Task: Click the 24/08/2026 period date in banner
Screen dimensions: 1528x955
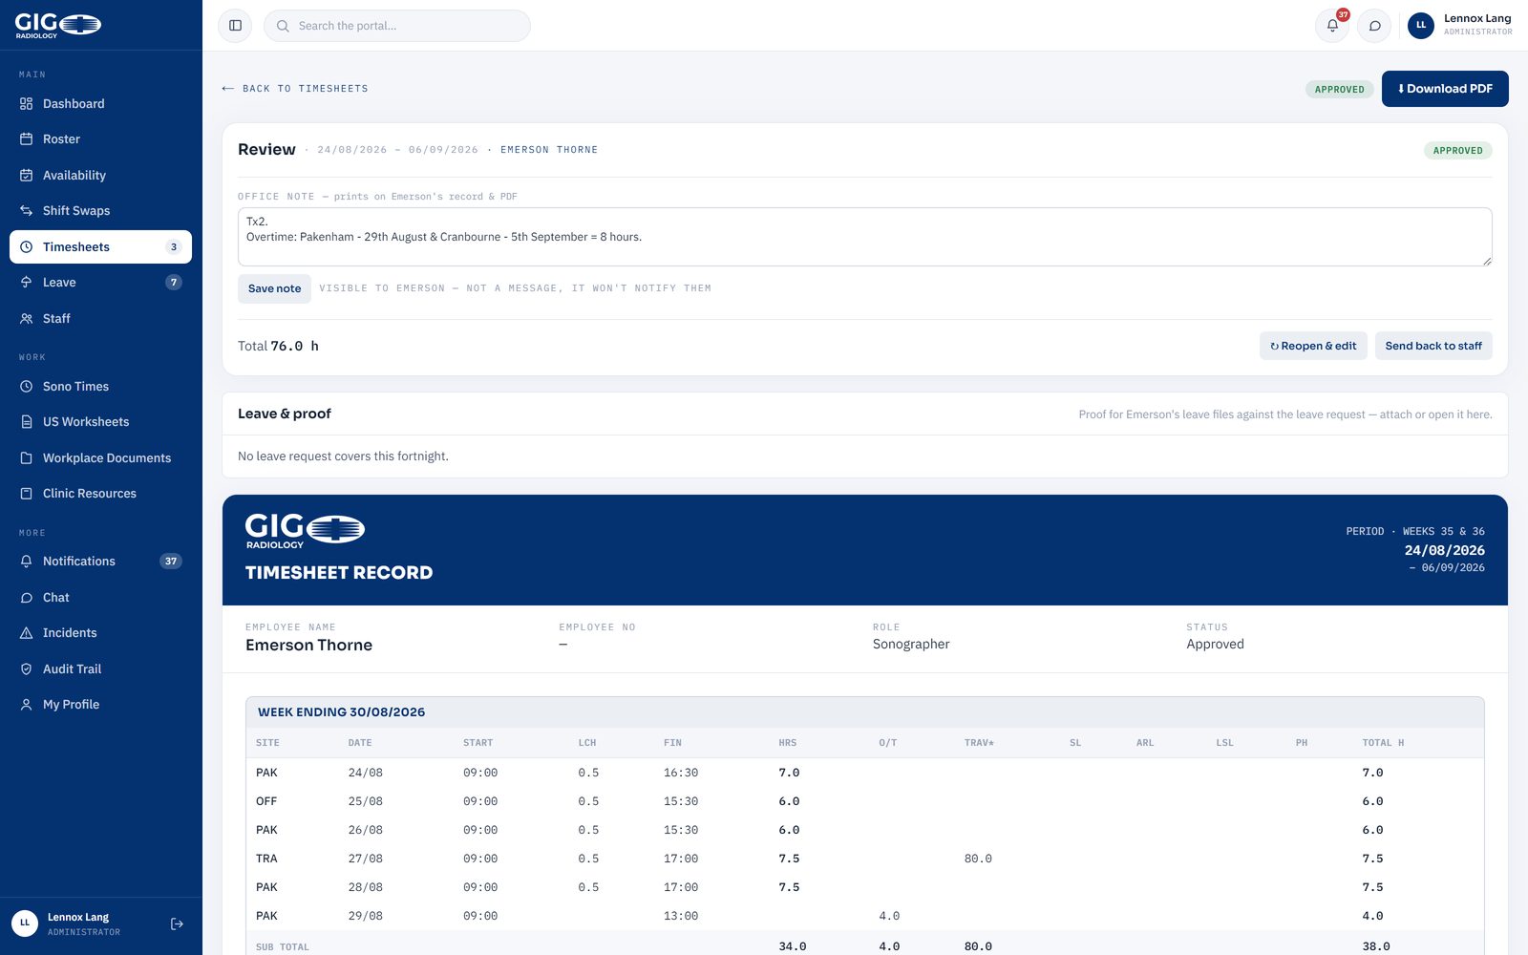Action: pyautogui.click(x=1444, y=550)
